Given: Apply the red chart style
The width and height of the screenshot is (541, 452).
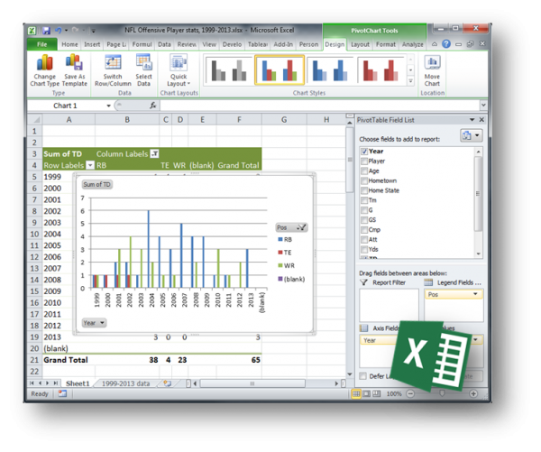Looking at the screenshot, I should (x=381, y=70).
